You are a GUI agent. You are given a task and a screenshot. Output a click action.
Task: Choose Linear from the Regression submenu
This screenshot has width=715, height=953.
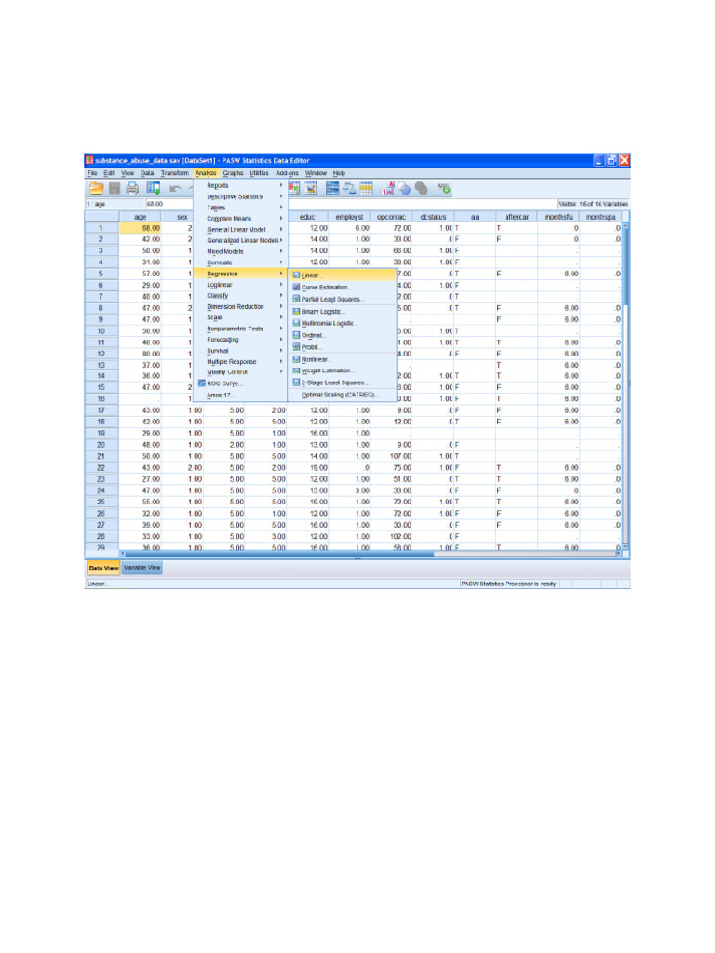pos(343,275)
